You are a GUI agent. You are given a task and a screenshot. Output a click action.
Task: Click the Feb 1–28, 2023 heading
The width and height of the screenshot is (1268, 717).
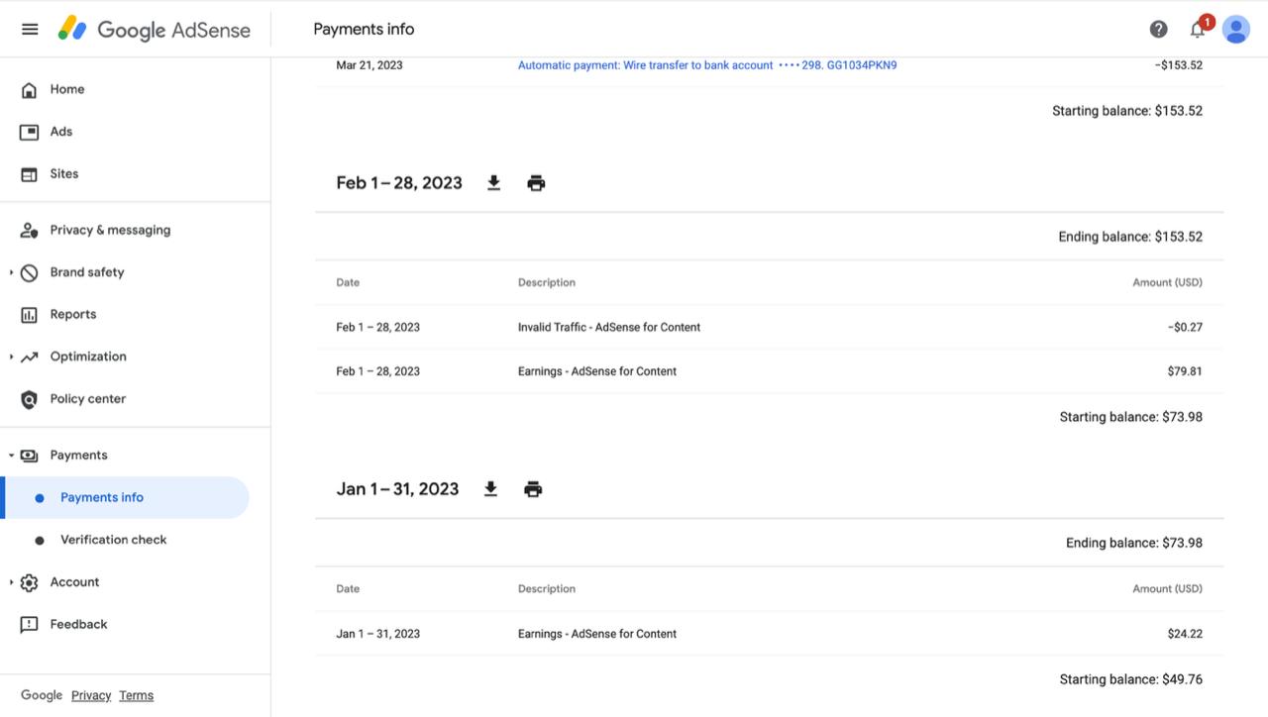(399, 183)
